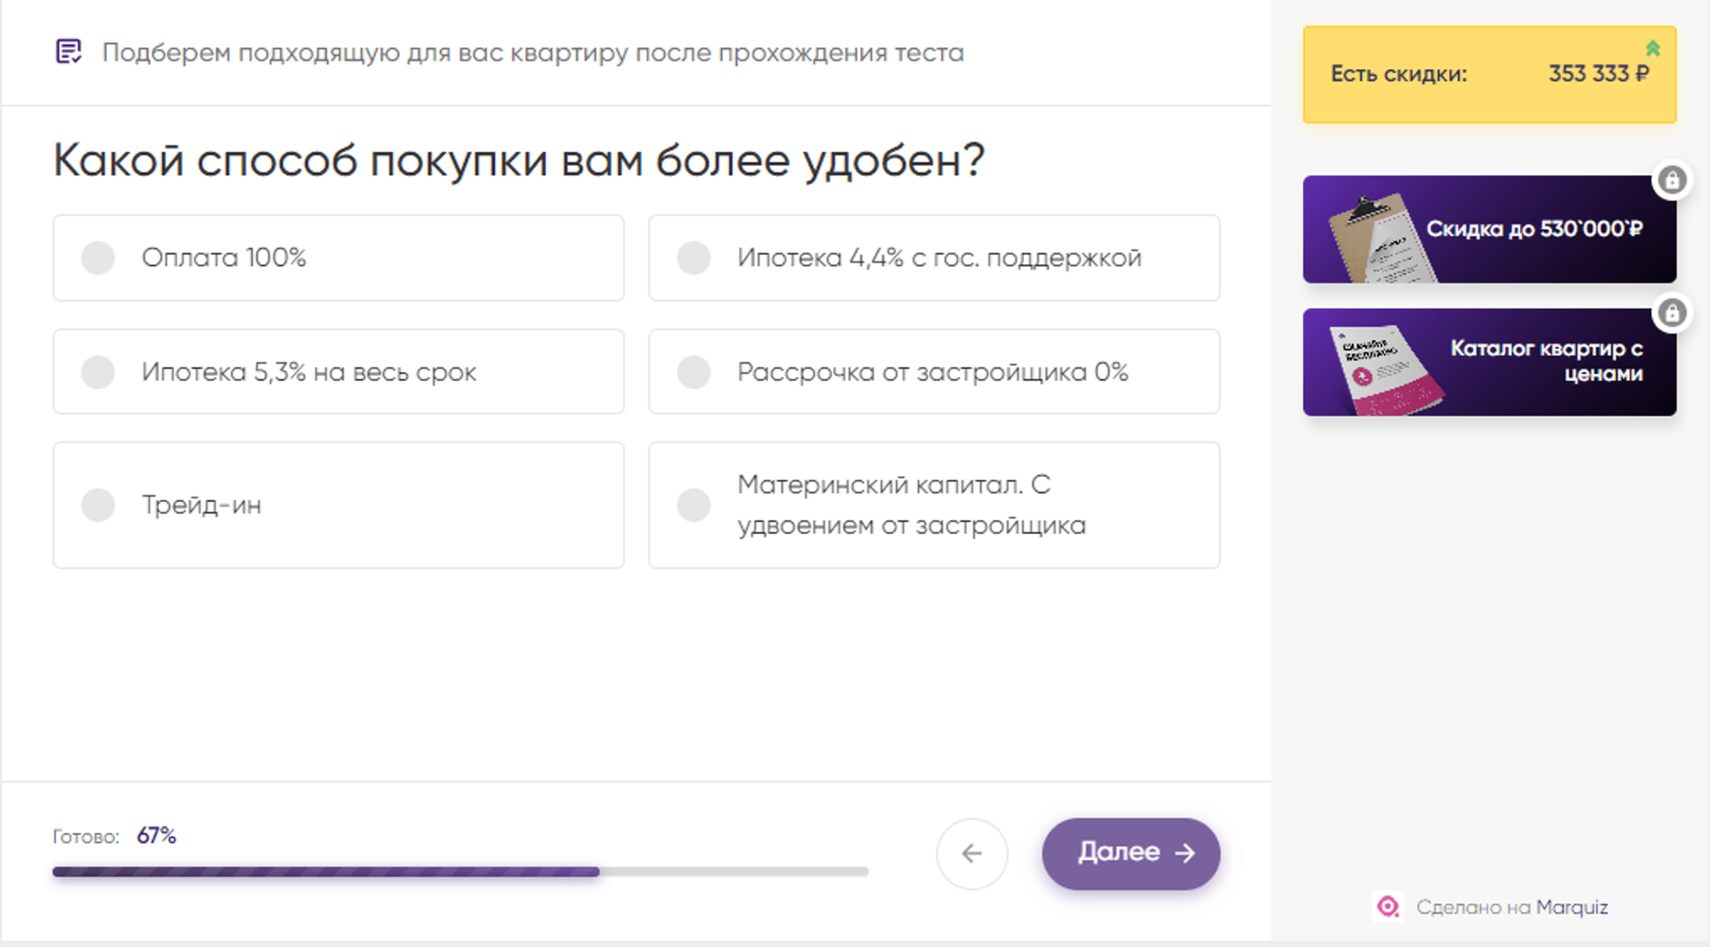
Task: Select the "Оплата 100%" option
Action: coord(338,258)
